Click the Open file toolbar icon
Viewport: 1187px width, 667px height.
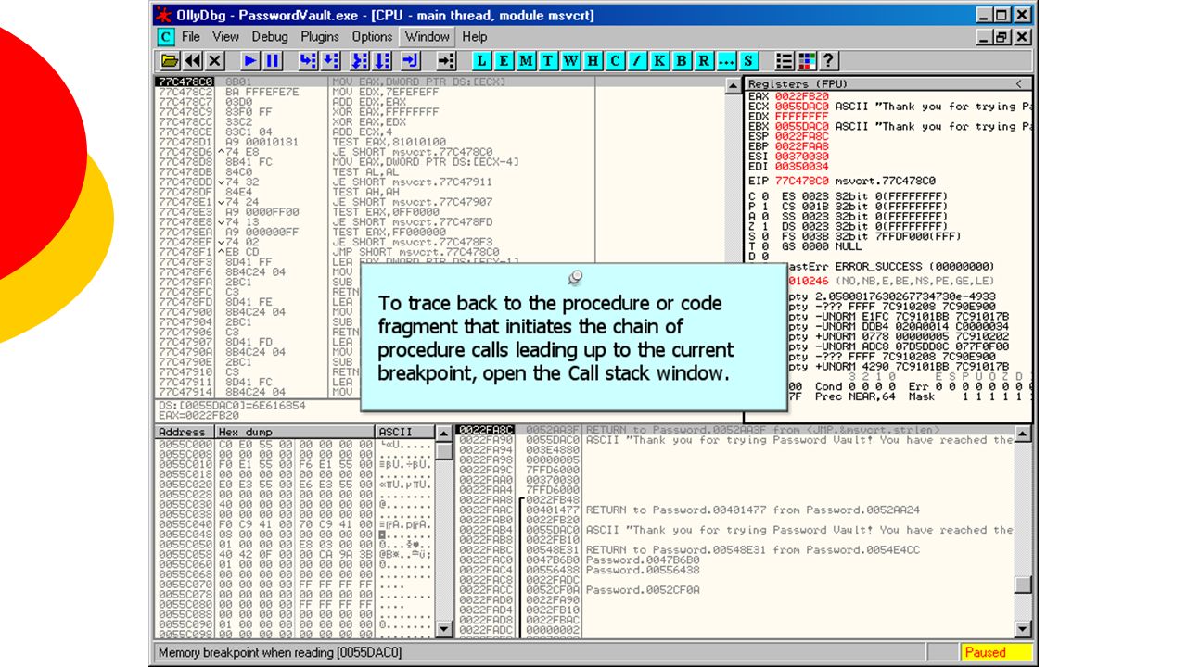pyautogui.click(x=171, y=61)
